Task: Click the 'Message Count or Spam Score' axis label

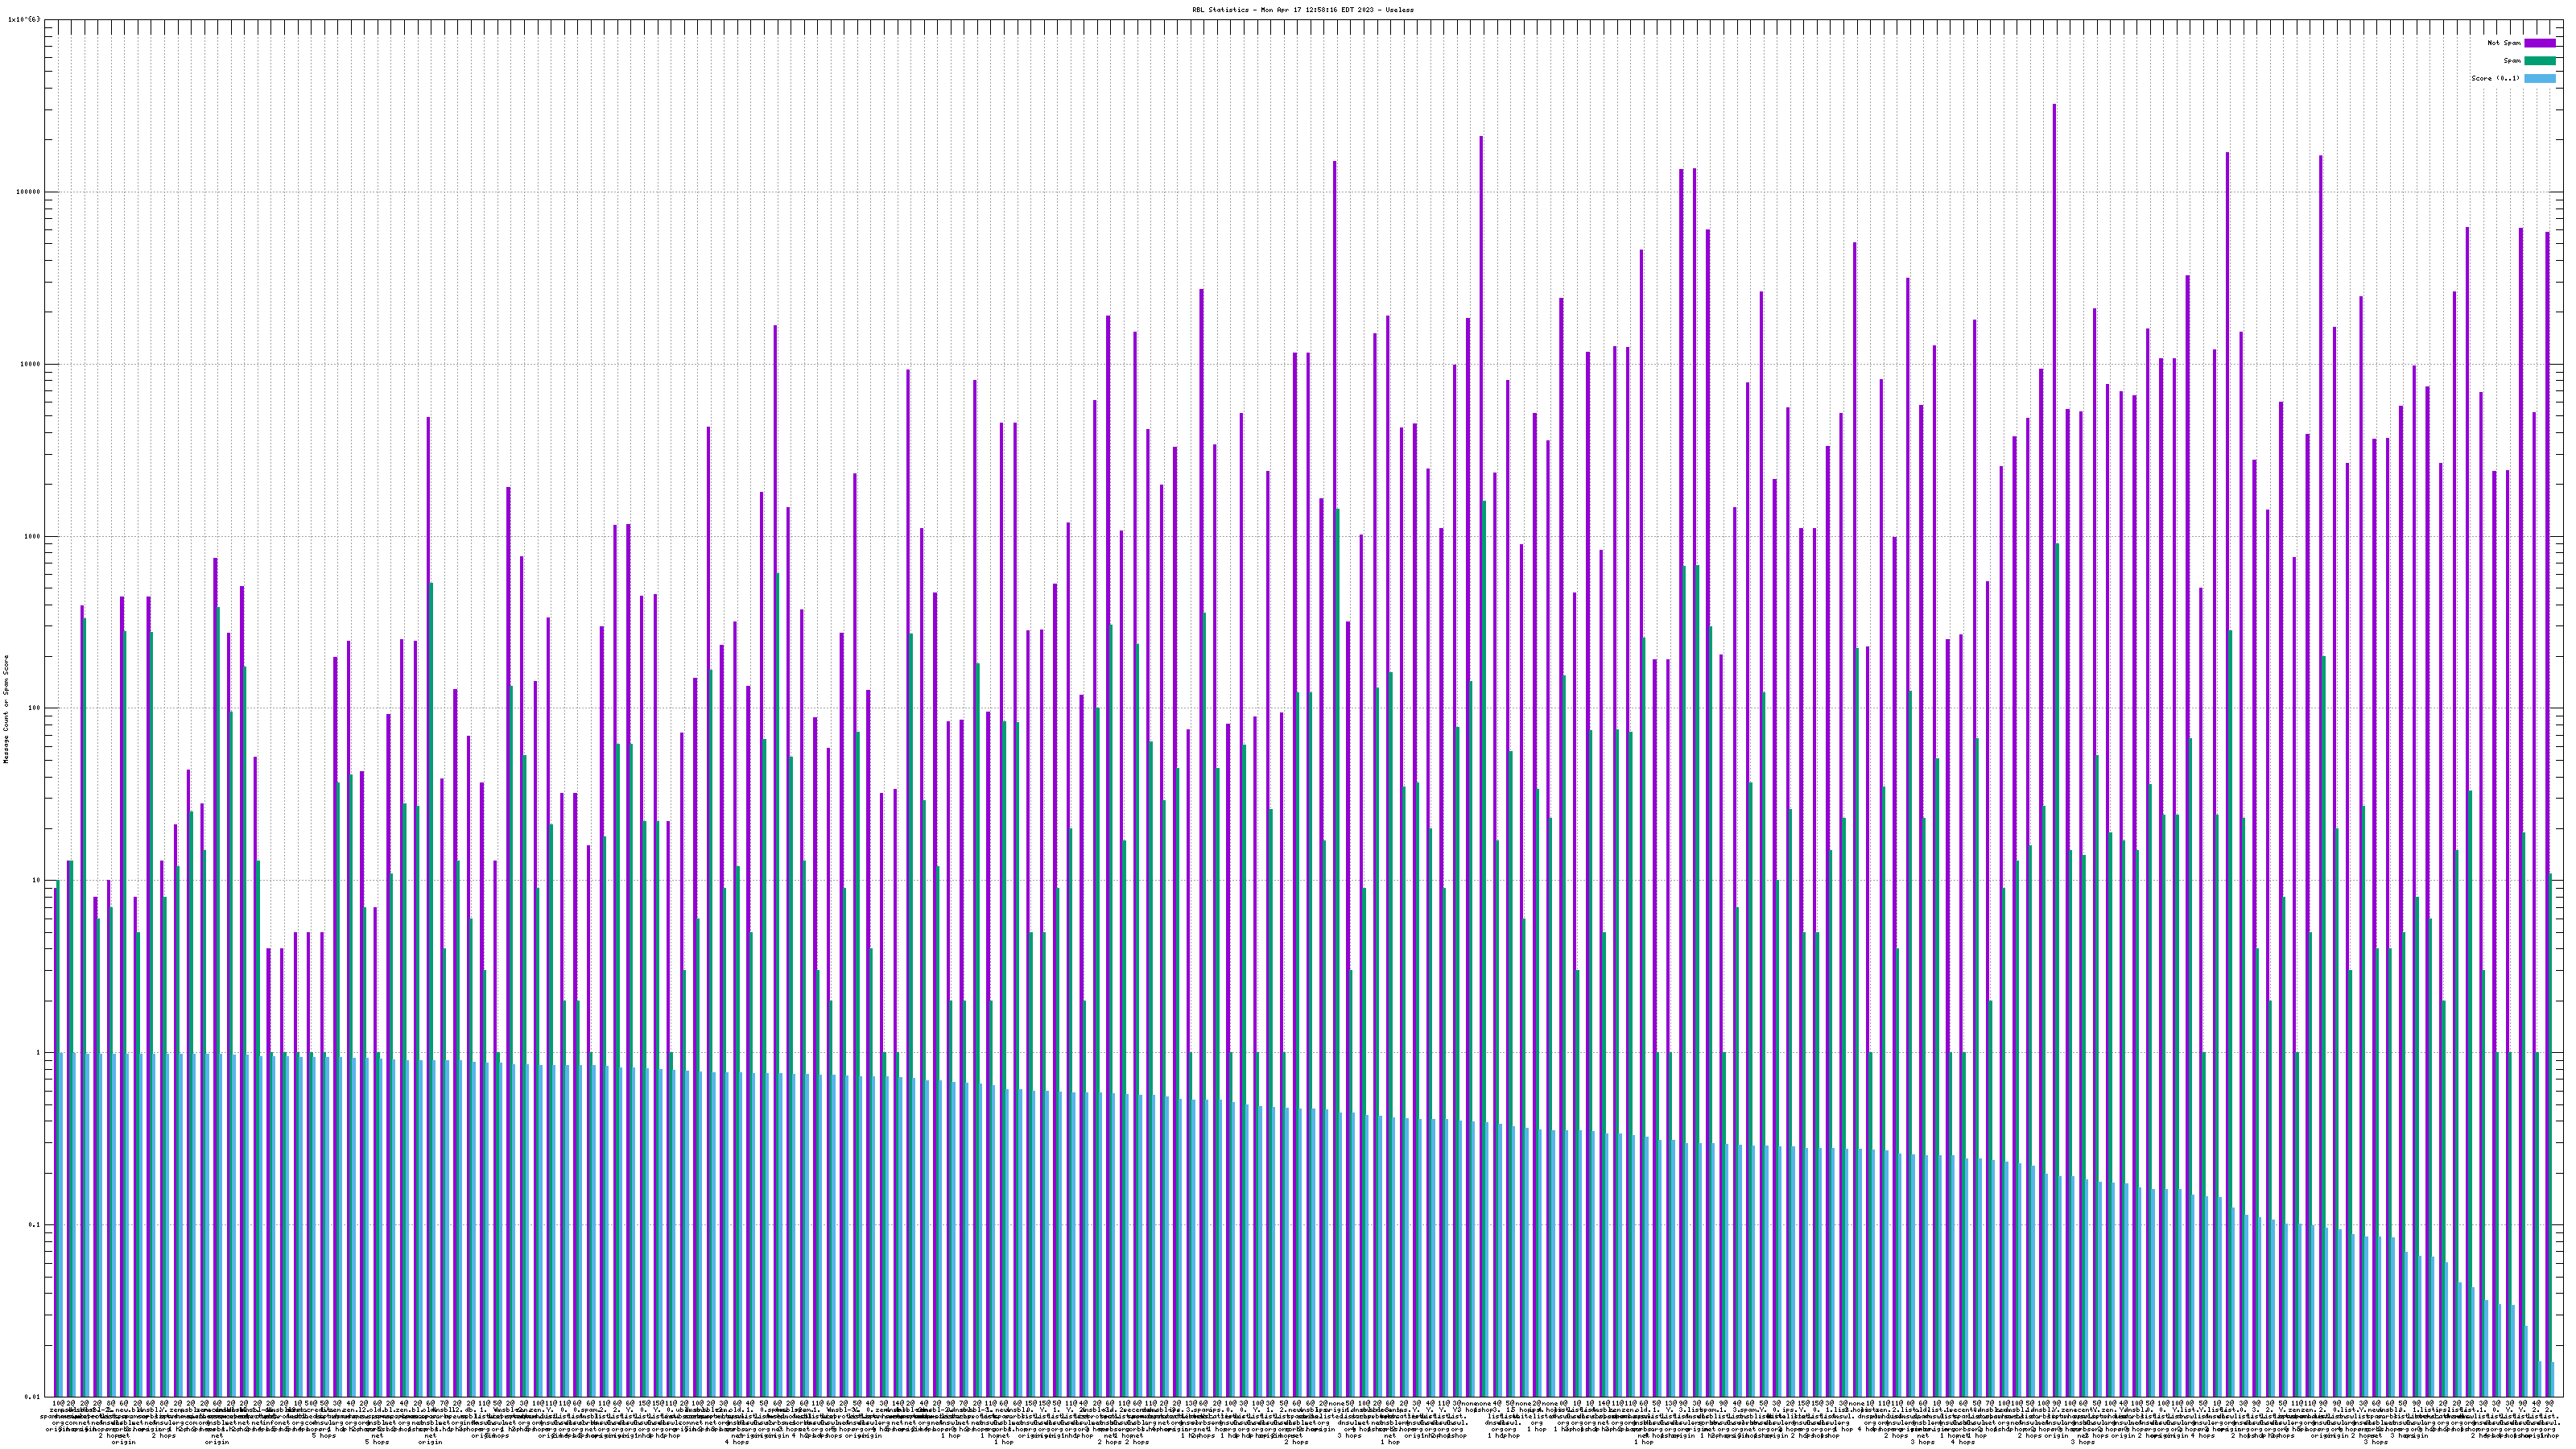Action: (6, 709)
